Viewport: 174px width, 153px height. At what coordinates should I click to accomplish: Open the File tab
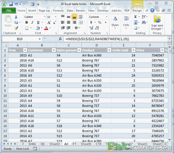[9, 11]
